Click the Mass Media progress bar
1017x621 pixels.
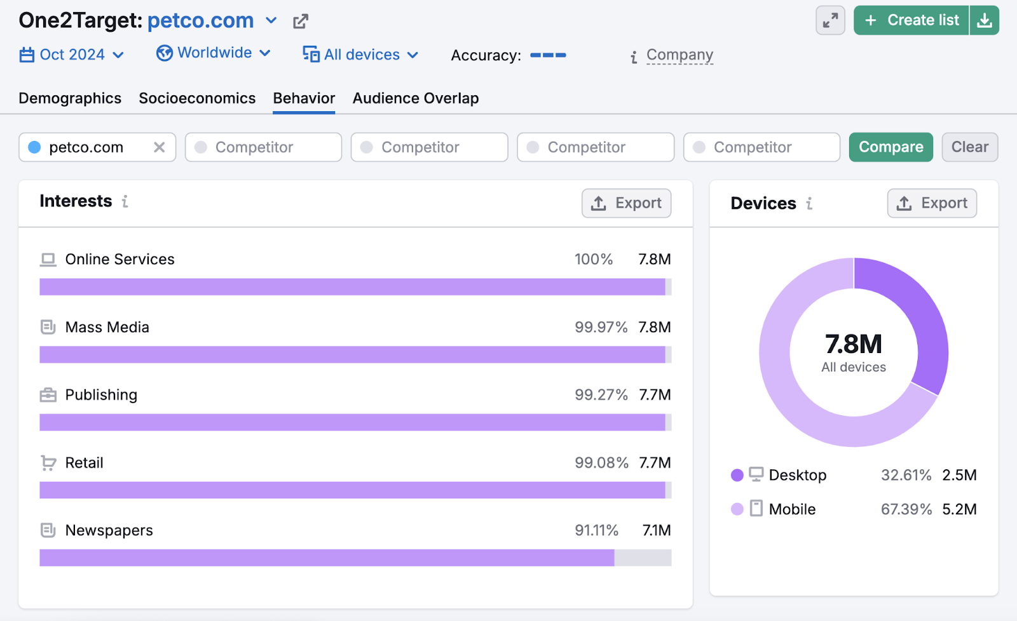[355, 354]
